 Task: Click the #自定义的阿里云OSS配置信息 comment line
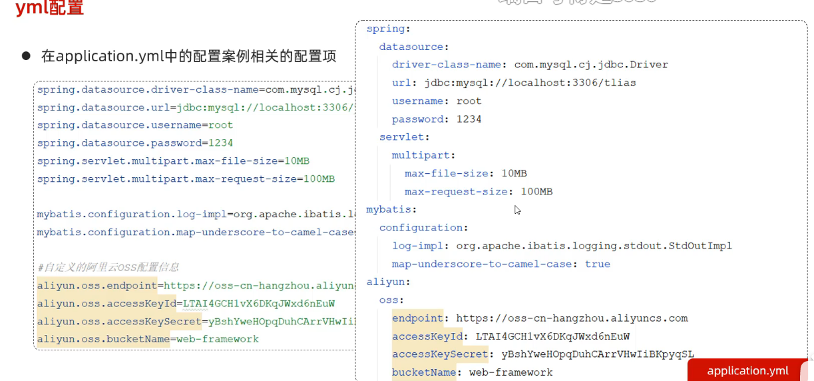[108, 267]
